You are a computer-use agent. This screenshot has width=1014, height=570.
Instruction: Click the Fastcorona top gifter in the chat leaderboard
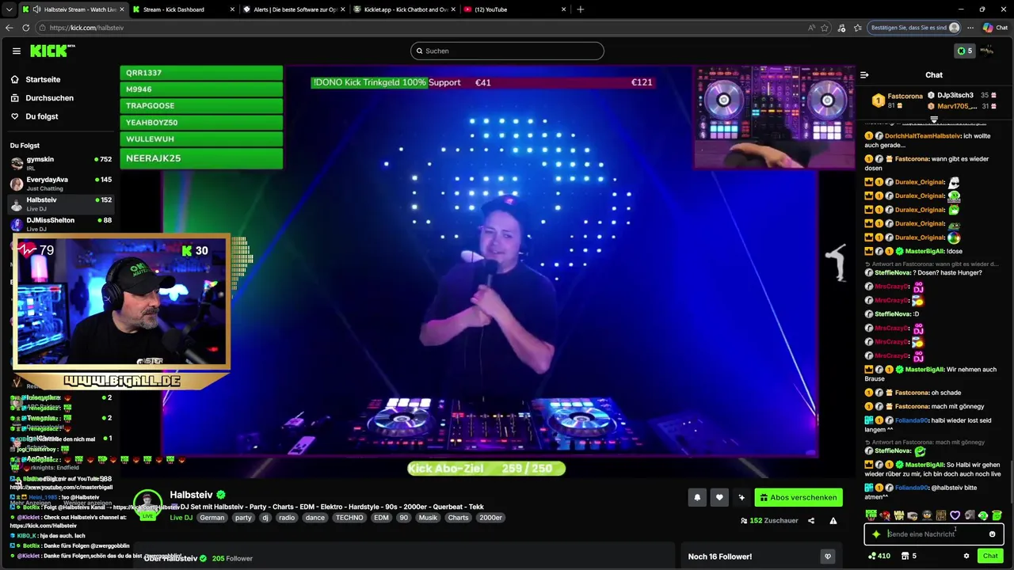coord(898,101)
